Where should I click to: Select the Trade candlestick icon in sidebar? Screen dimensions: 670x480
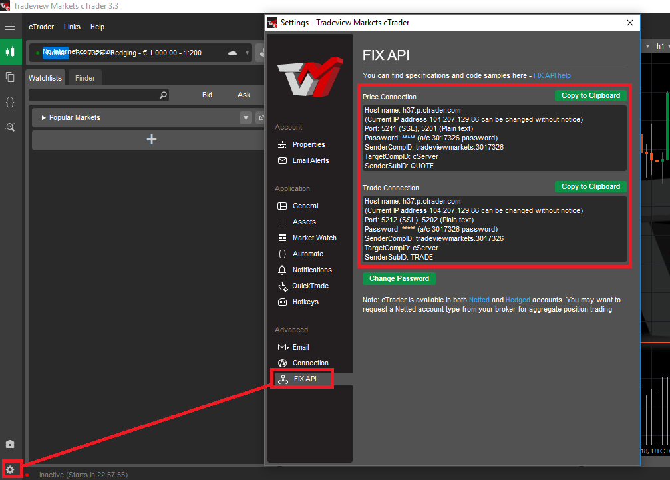click(10, 52)
